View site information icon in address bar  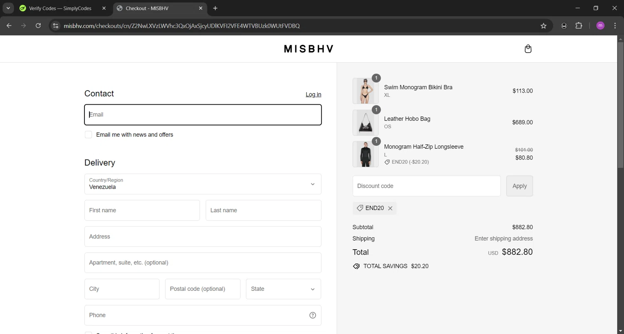point(56,26)
